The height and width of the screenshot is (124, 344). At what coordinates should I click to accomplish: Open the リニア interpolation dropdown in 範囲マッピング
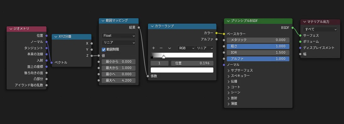coord(118,42)
